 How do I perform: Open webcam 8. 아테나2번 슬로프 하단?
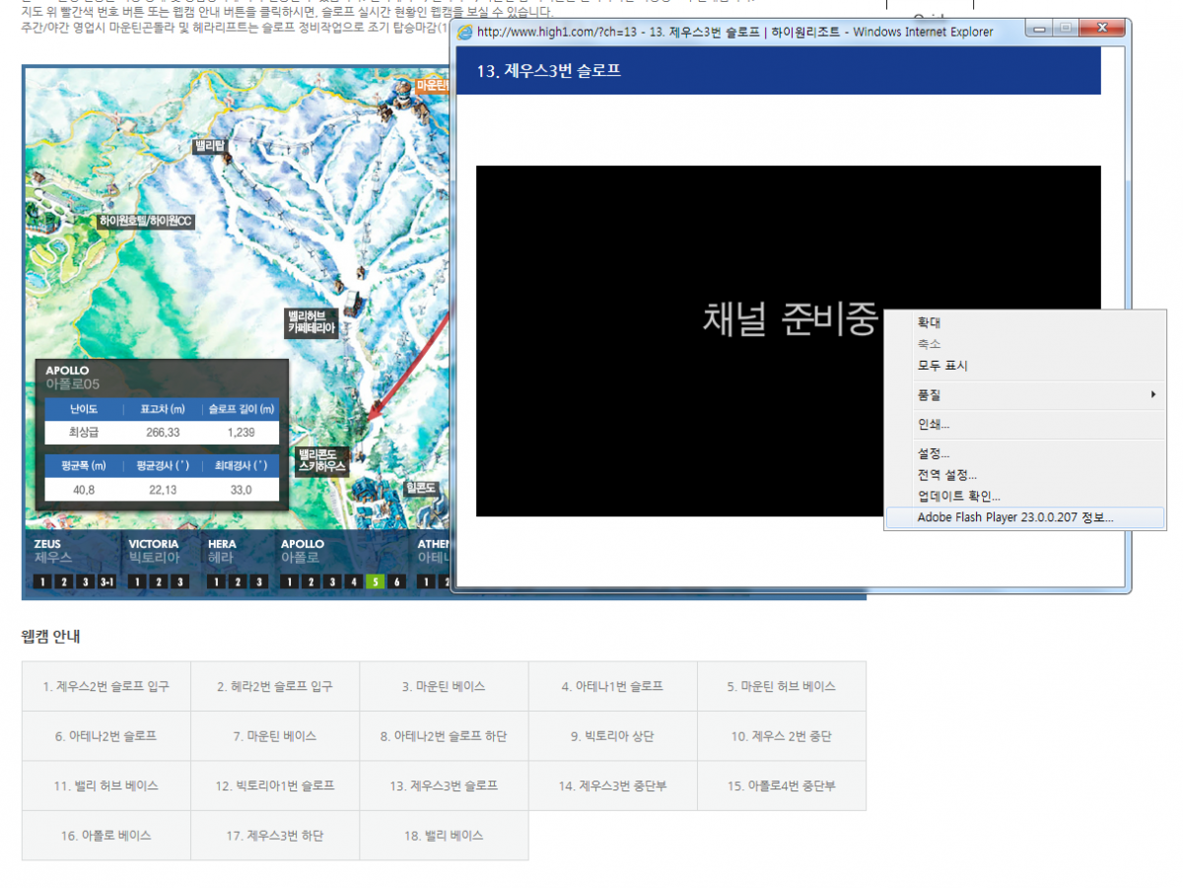tap(444, 736)
